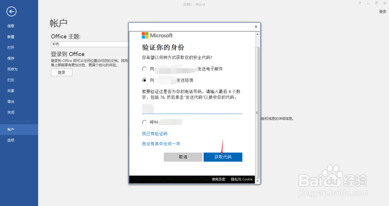Select 保存 in the sidebar

tap(11, 58)
